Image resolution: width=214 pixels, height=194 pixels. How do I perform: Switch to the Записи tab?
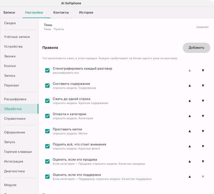point(9,12)
